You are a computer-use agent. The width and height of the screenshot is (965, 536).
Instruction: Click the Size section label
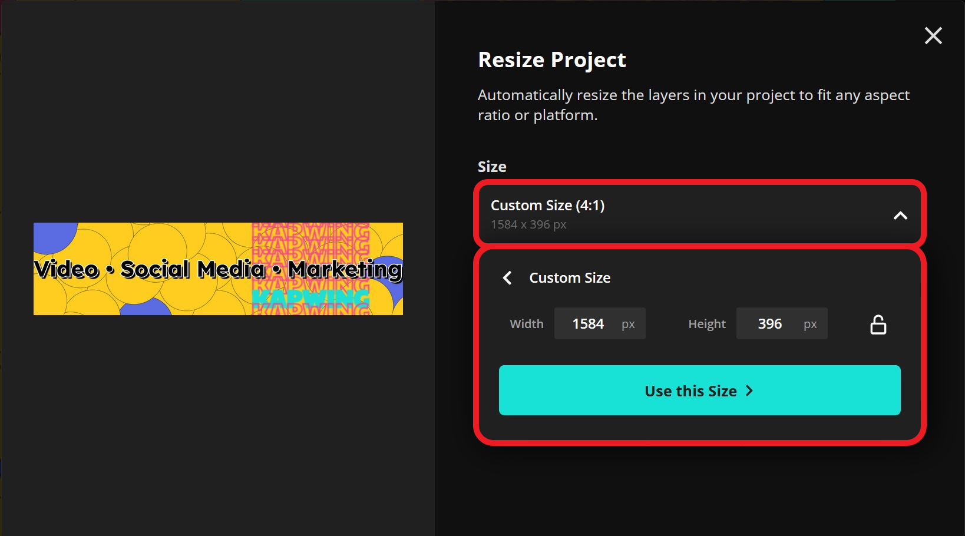click(491, 167)
